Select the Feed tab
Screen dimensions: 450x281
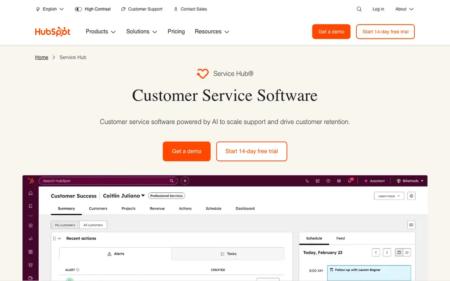[x=341, y=238]
